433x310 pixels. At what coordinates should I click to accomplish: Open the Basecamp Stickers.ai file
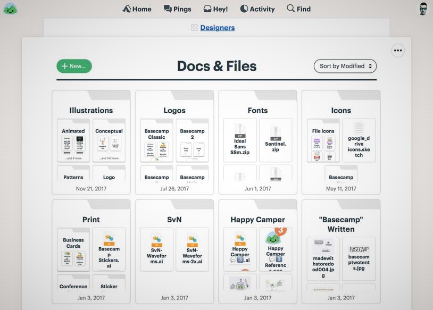[x=109, y=249]
